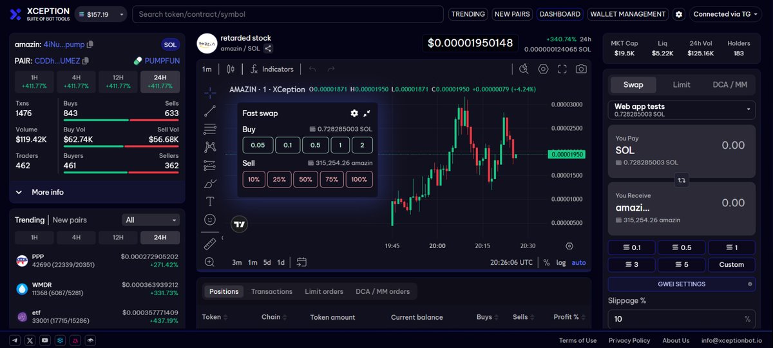Click the Slippage % input field
Image resolution: width=773 pixels, height=348 pixels.
point(682,319)
